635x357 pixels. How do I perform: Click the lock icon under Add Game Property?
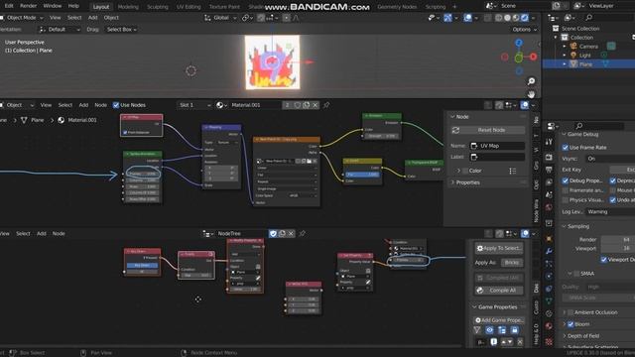pyautogui.click(x=514, y=330)
